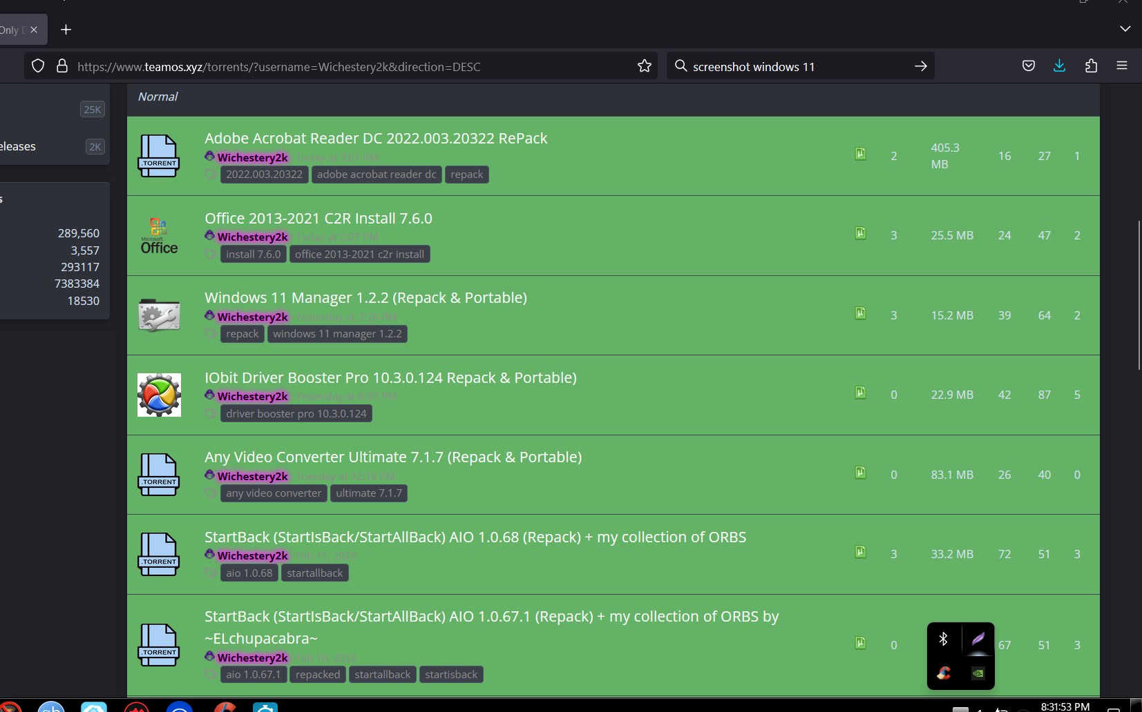
Task: Click the search go arrow
Action: pyautogui.click(x=921, y=66)
